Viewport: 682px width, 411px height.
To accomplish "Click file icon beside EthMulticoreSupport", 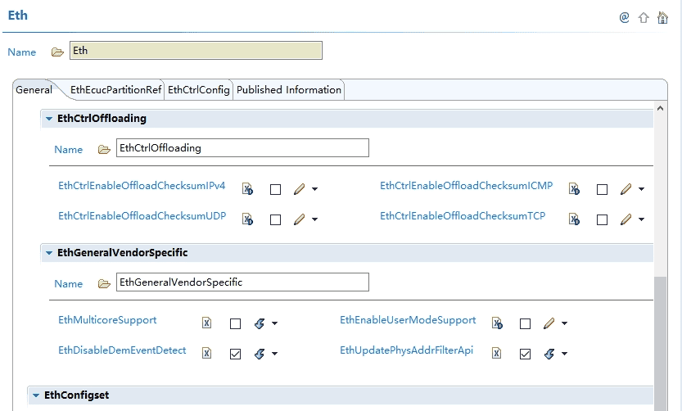I will (x=207, y=323).
